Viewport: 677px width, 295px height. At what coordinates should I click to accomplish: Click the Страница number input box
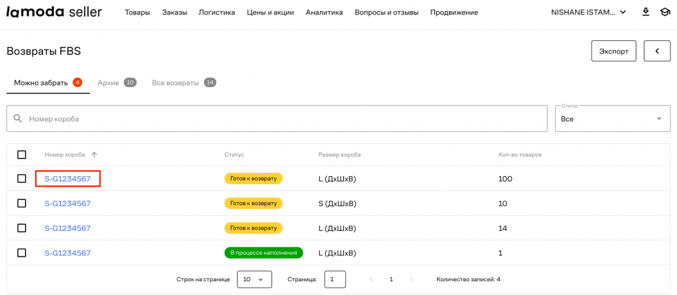tap(335, 279)
